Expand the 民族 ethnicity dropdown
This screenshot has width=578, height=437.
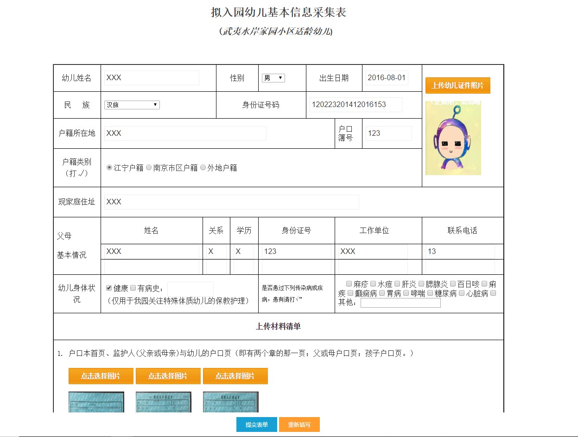(132, 105)
